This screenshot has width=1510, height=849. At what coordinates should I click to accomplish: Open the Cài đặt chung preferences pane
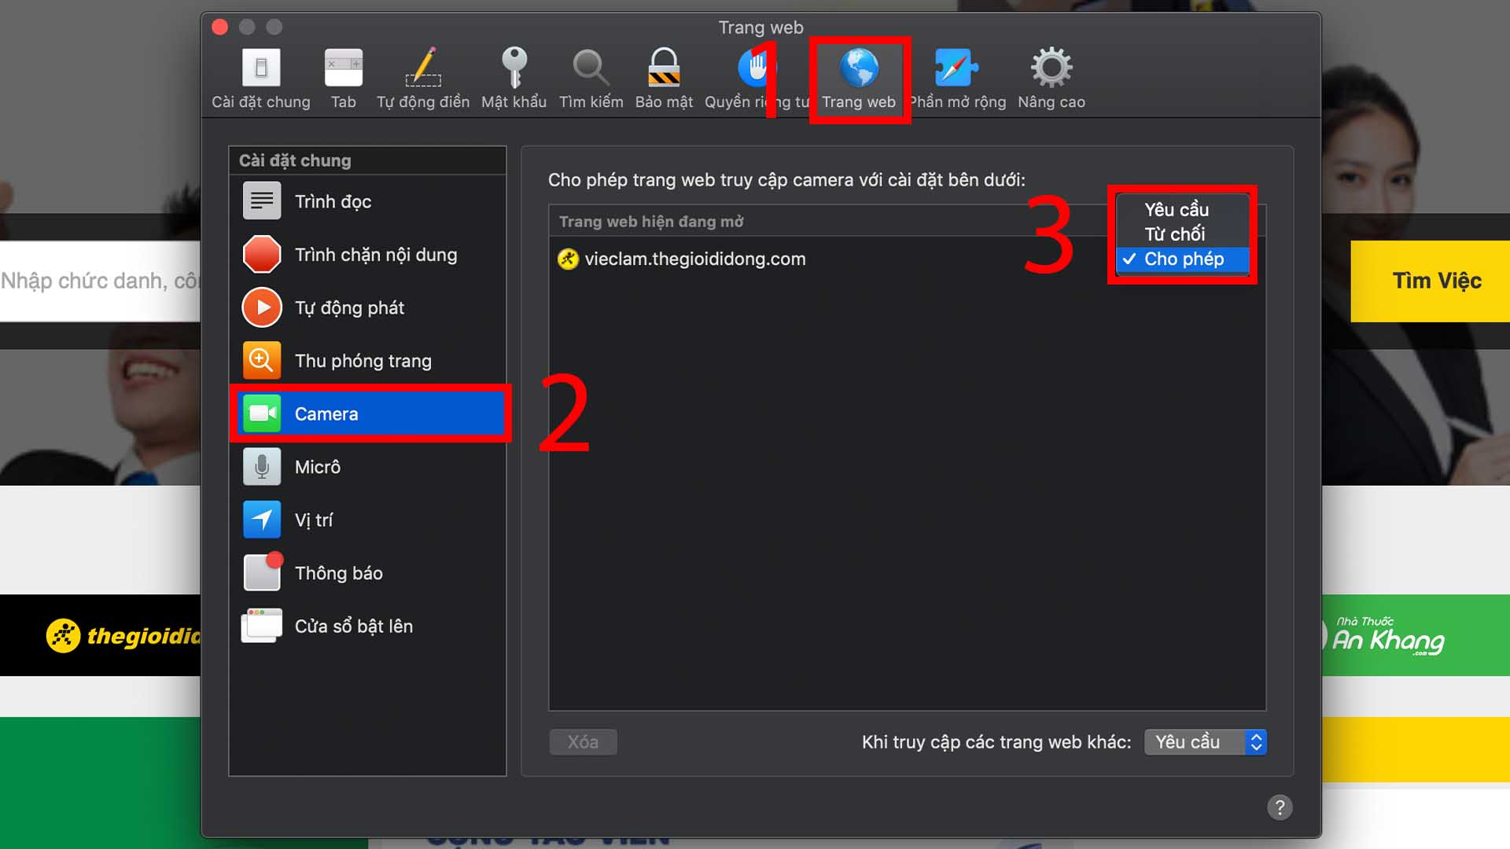tap(261, 79)
